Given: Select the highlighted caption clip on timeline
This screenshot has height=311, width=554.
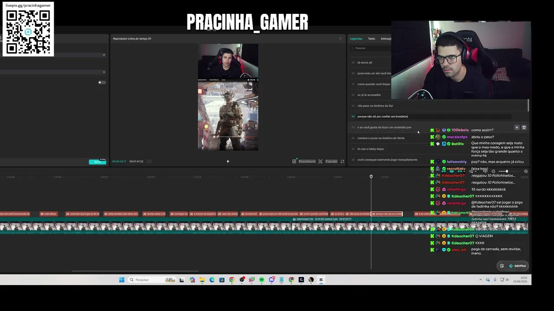Looking at the screenshot, I should [x=387, y=214].
